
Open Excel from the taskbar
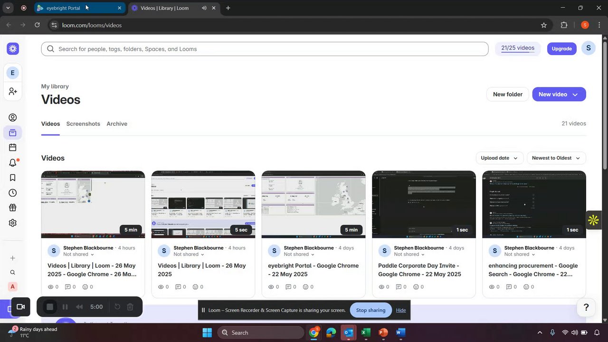[x=366, y=332]
